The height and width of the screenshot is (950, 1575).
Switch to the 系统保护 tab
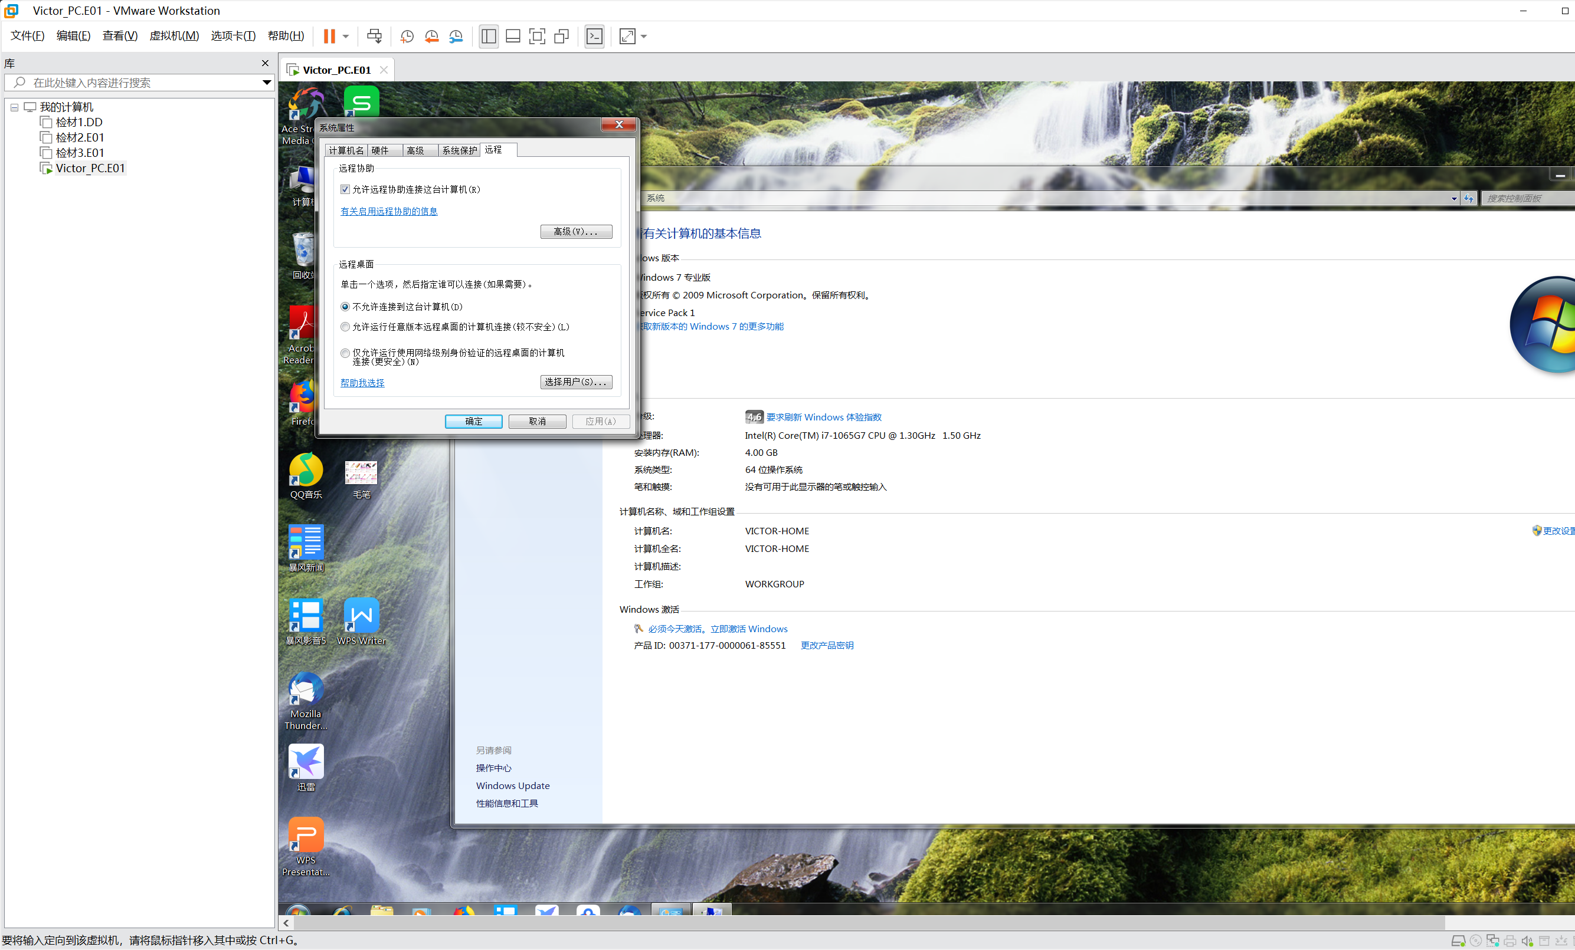click(x=459, y=151)
